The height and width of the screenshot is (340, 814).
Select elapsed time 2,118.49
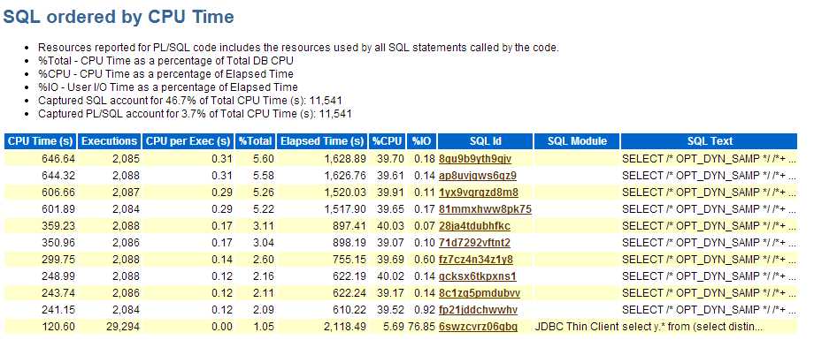pyautogui.click(x=346, y=327)
